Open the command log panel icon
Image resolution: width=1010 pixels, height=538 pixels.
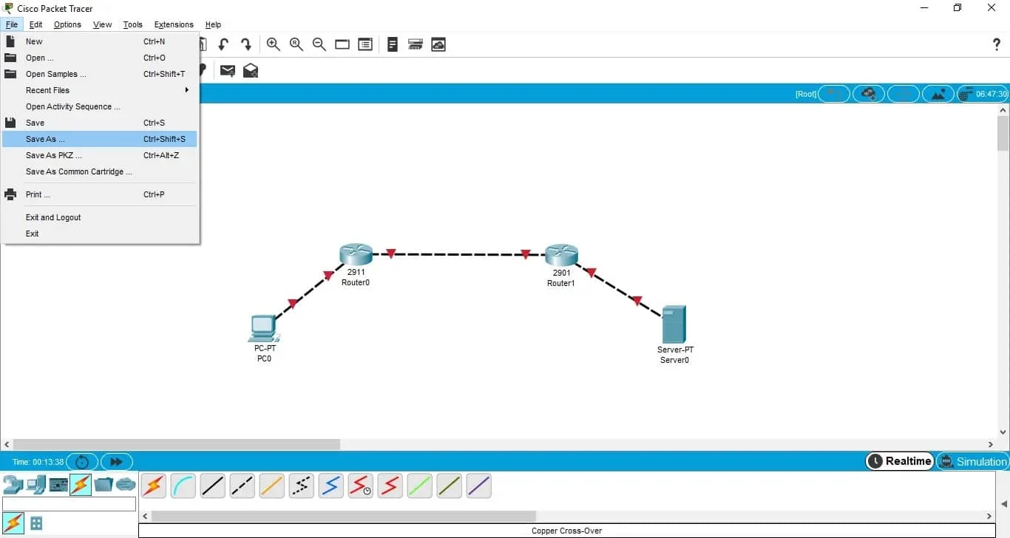(393, 44)
